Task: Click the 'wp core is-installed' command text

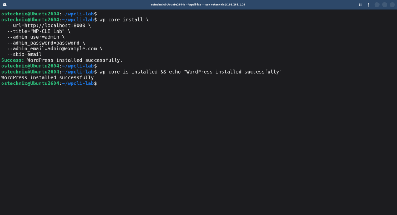Action: 128,72
